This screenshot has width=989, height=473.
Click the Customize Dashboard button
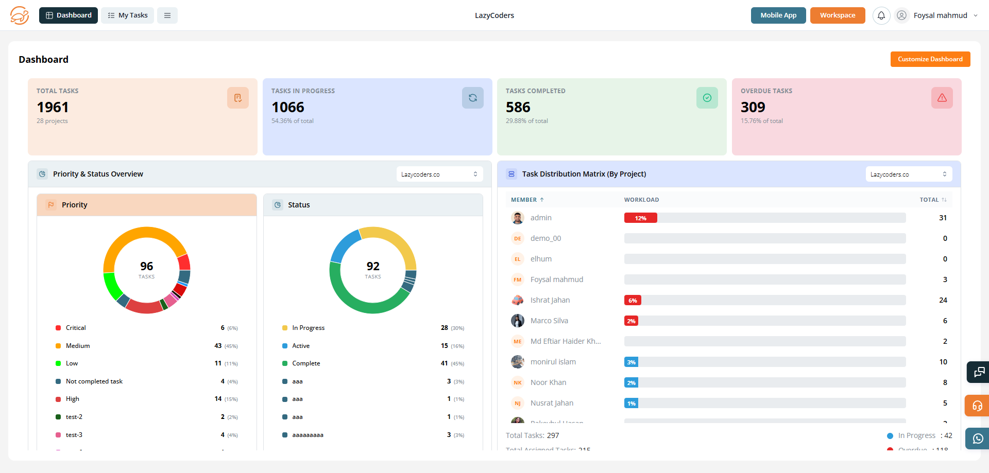click(x=930, y=59)
